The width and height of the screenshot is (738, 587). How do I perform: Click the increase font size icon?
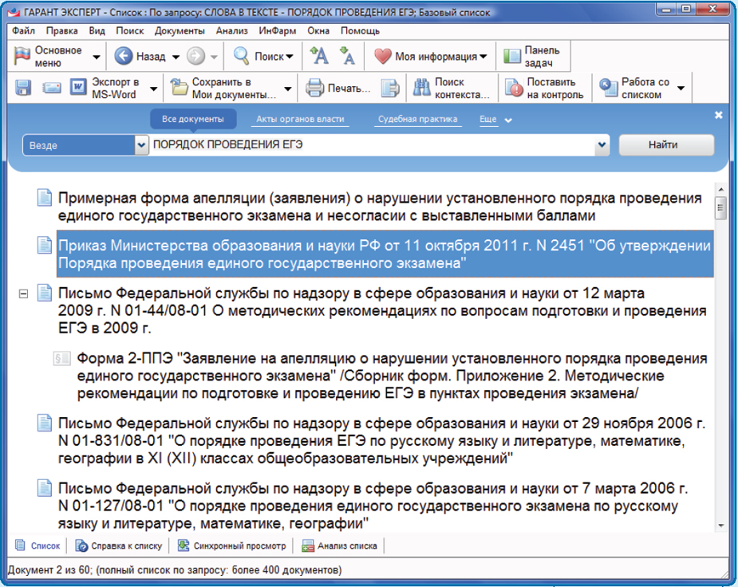click(x=319, y=57)
